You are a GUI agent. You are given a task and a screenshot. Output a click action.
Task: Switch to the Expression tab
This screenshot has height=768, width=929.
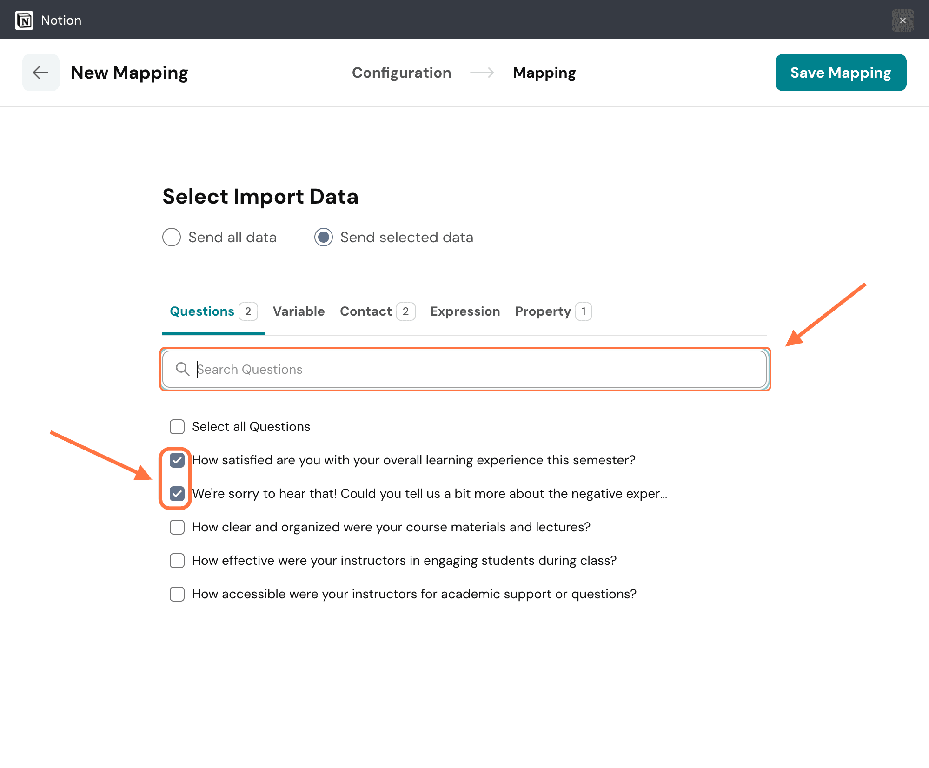pyautogui.click(x=465, y=311)
